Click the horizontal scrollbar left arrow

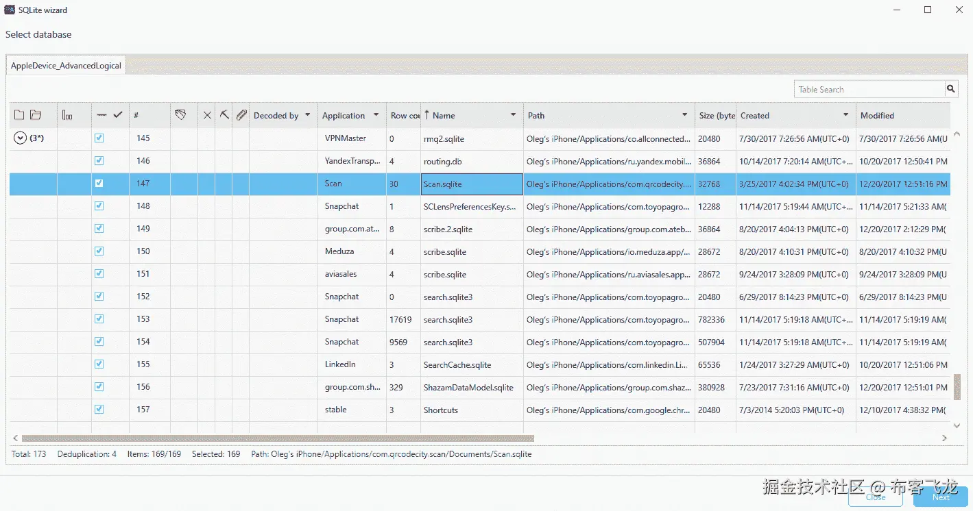(16, 438)
